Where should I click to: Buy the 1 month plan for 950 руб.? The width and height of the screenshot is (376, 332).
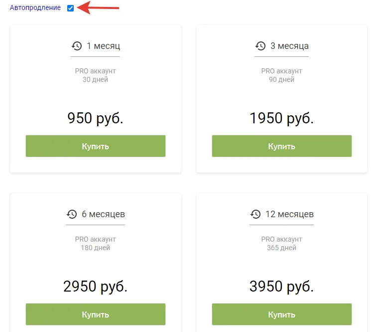coord(96,146)
